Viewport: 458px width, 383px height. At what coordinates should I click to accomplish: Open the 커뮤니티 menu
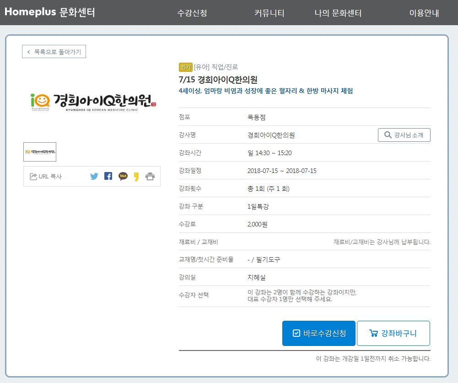click(x=269, y=13)
